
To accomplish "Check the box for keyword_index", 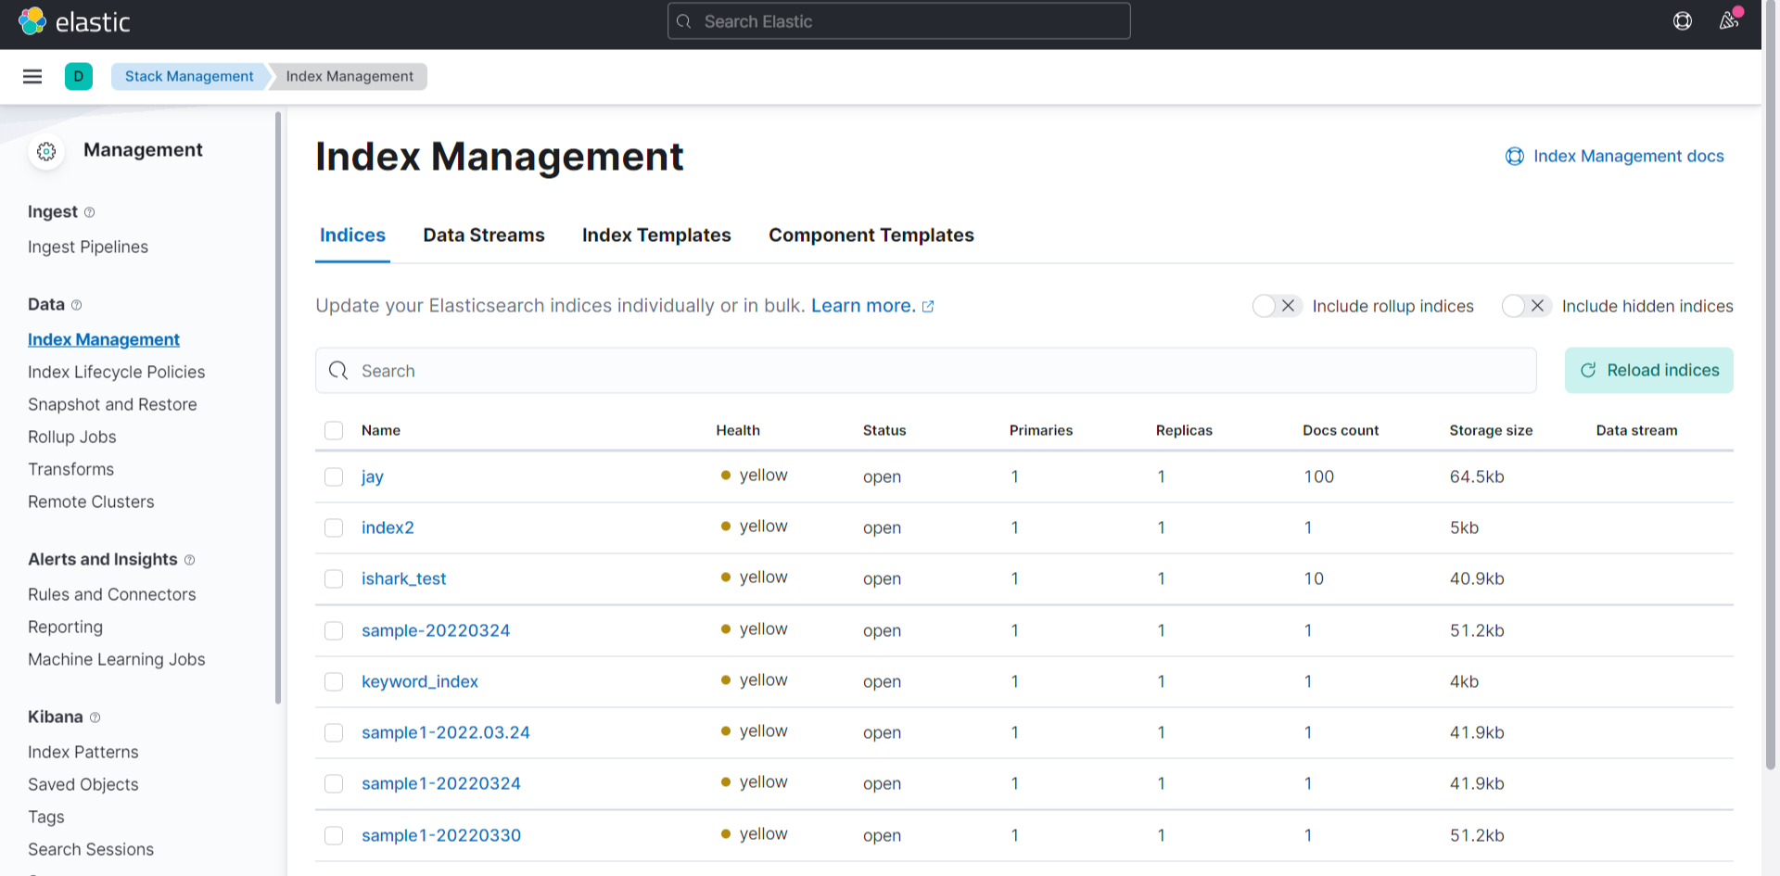I will tap(334, 681).
